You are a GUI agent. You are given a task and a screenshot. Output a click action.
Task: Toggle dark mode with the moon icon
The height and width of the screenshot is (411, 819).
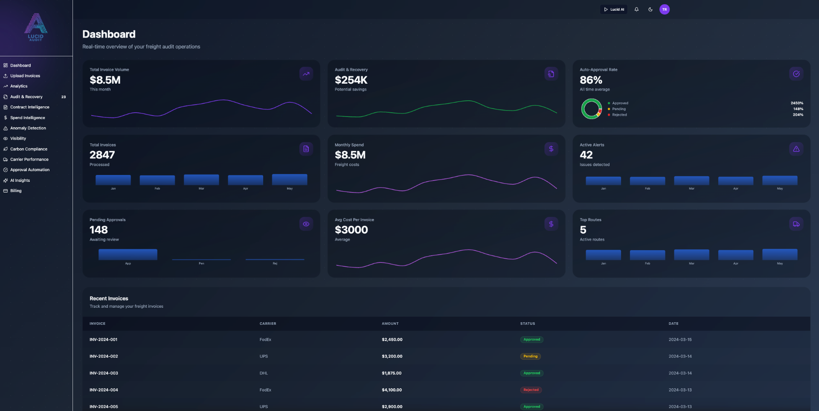click(x=650, y=9)
